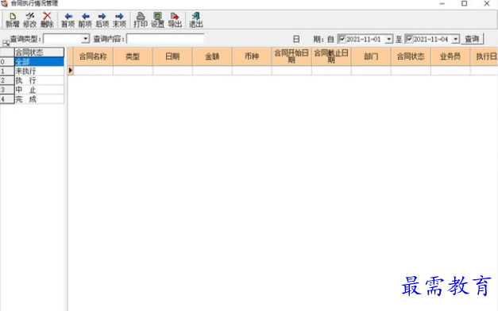The height and width of the screenshot is (311, 498).
Task: Click the small grid icon beside 查询类型
Action: [6, 43]
